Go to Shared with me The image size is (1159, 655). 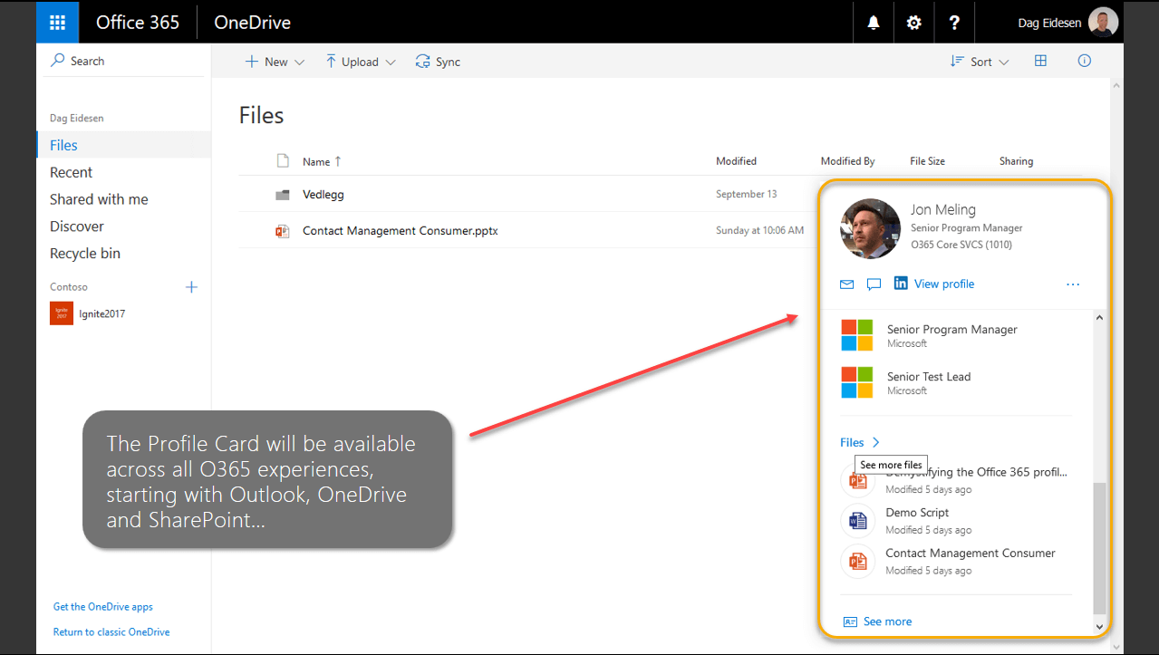pyautogui.click(x=99, y=199)
